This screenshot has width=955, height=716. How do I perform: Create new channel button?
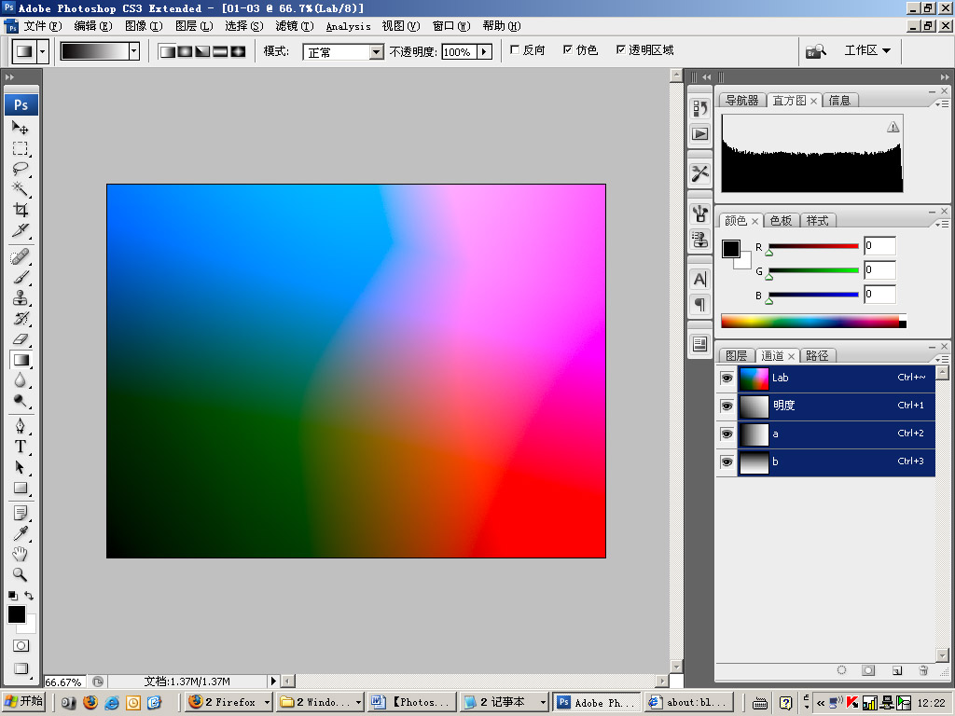pos(896,670)
